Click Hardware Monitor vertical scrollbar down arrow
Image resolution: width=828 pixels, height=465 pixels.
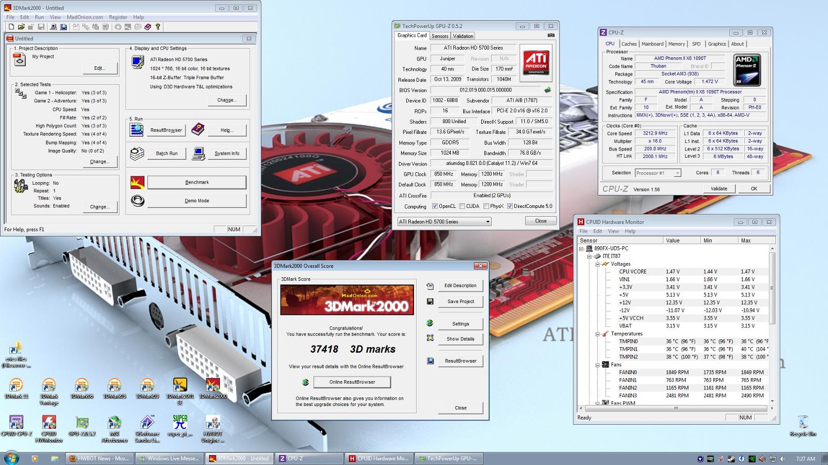click(x=772, y=401)
